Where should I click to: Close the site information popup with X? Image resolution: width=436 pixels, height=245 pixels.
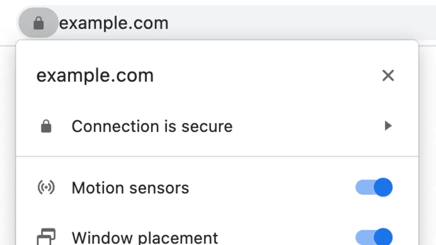point(388,75)
